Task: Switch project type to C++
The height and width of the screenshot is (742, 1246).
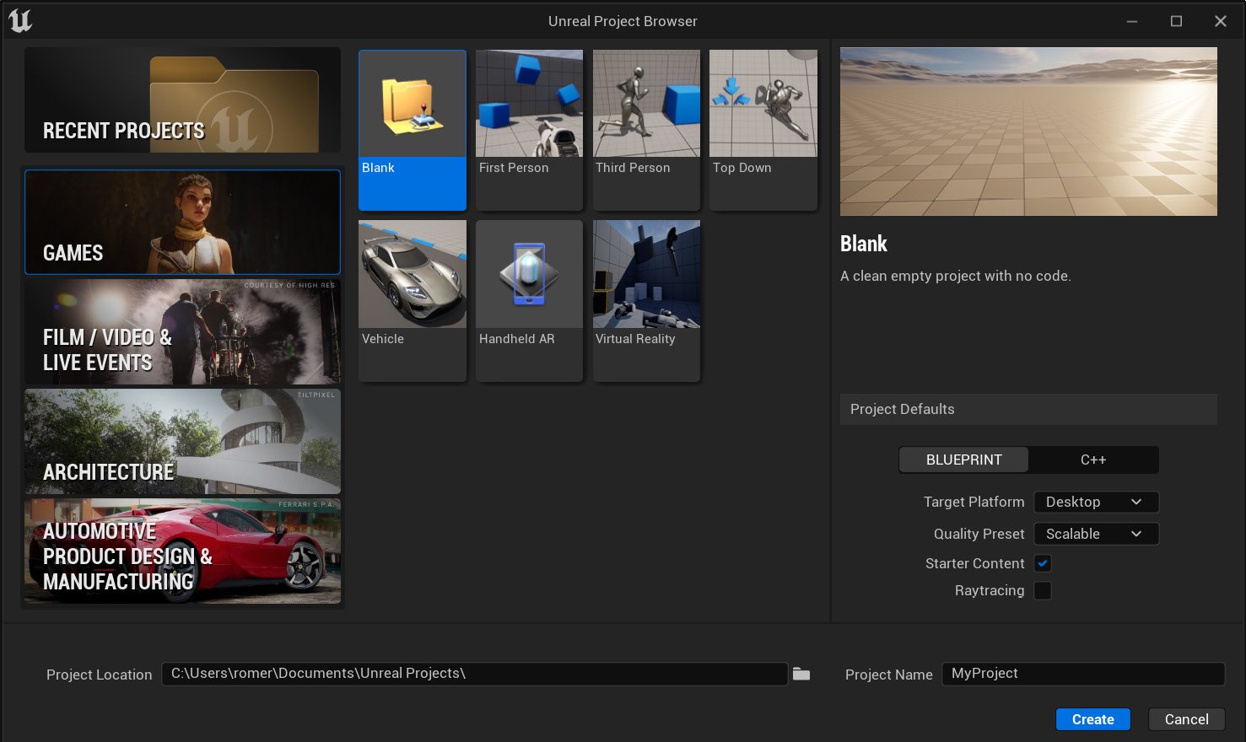Action: pyautogui.click(x=1093, y=460)
